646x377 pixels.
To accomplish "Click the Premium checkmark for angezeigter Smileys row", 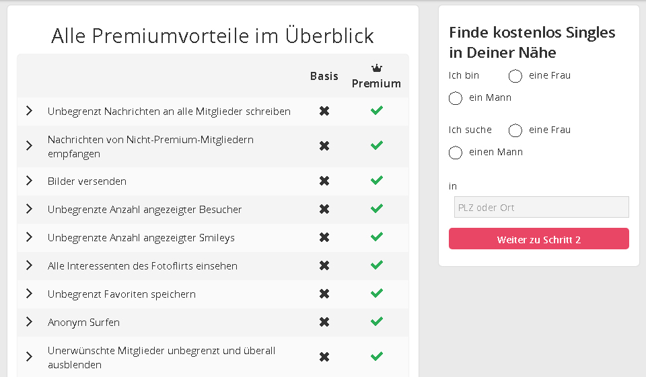I will click(377, 237).
